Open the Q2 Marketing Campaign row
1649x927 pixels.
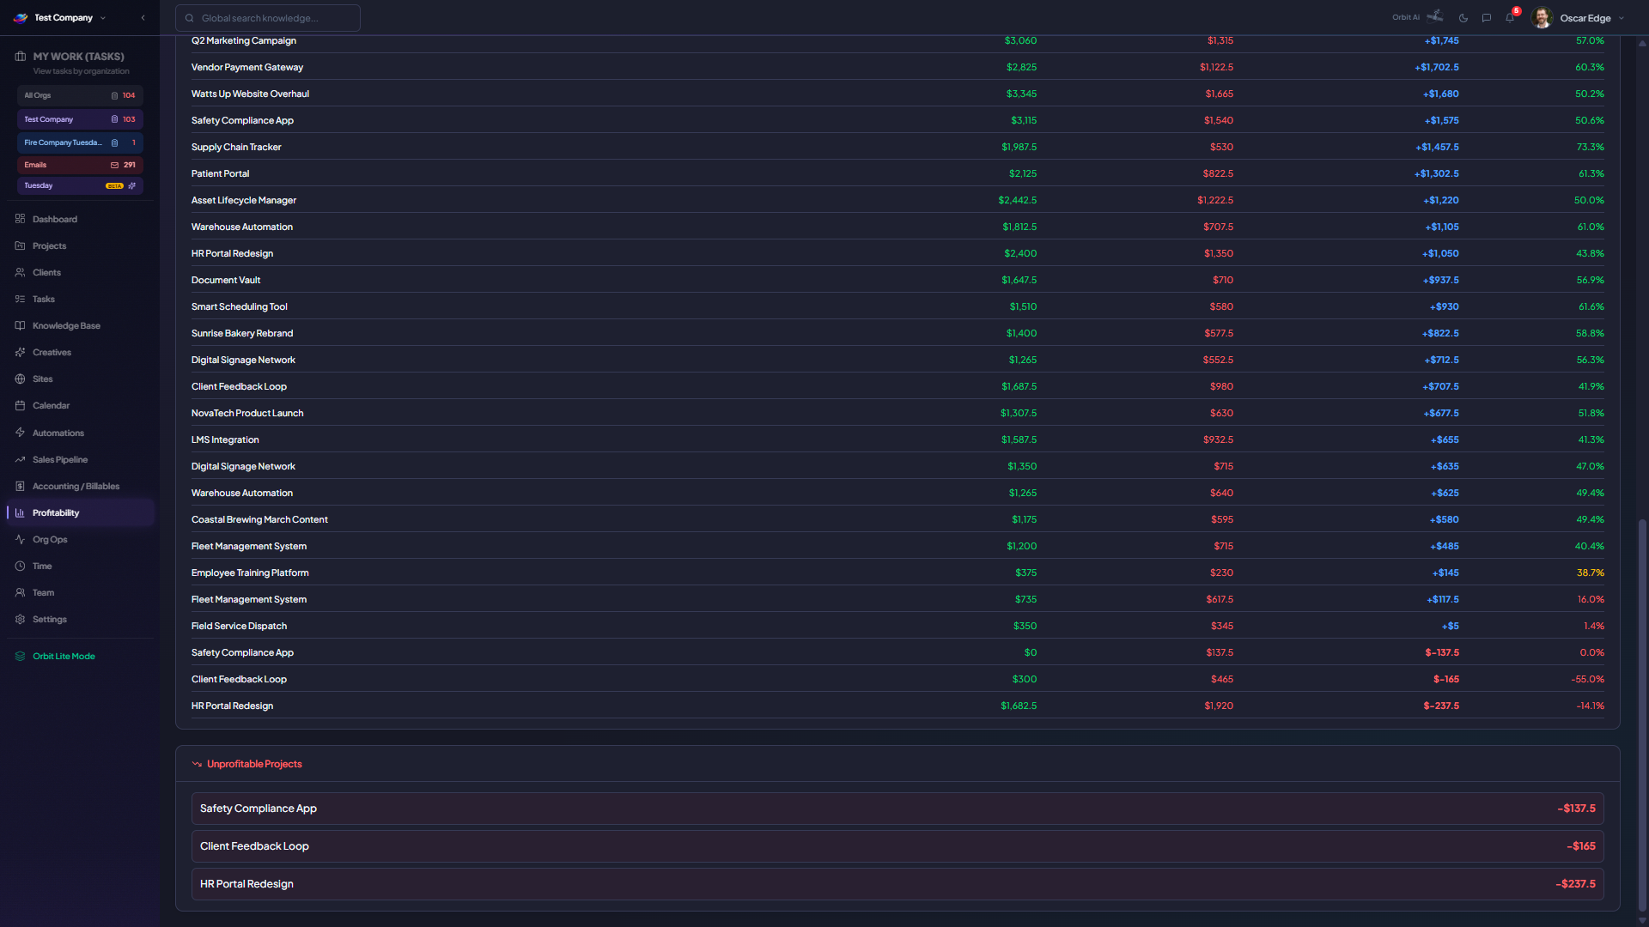(x=898, y=40)
